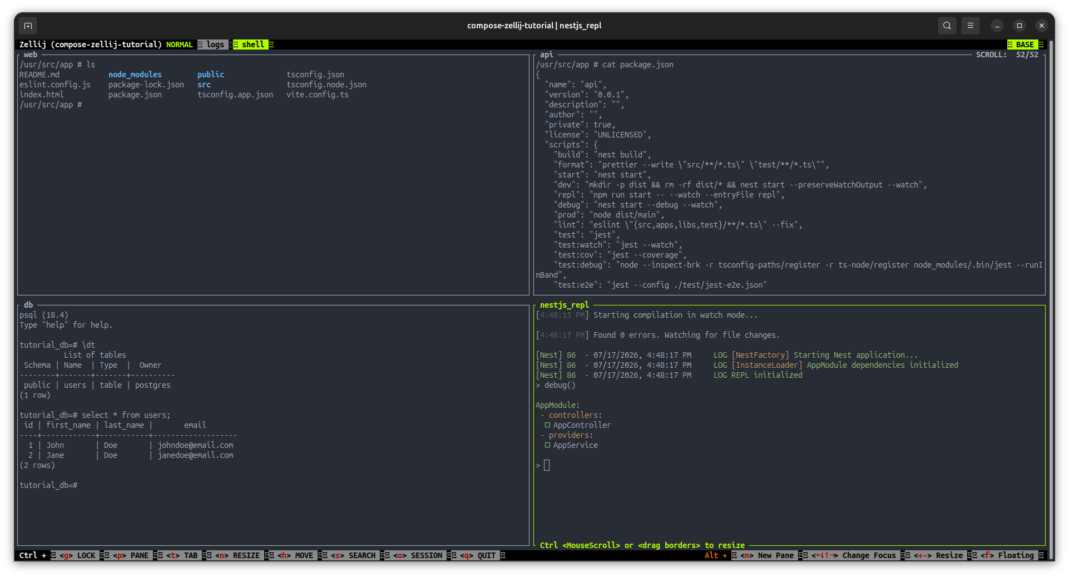Click the AppService checkbox in REPL output
This screenshot has height=577, width=1069.
[x=547, y=445]
